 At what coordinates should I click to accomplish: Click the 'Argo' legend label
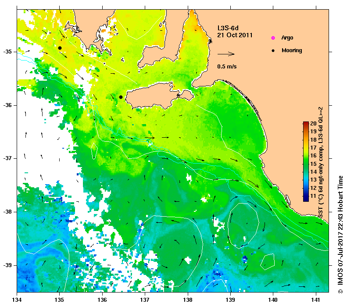pyautogui.click(x=287, y=38)
